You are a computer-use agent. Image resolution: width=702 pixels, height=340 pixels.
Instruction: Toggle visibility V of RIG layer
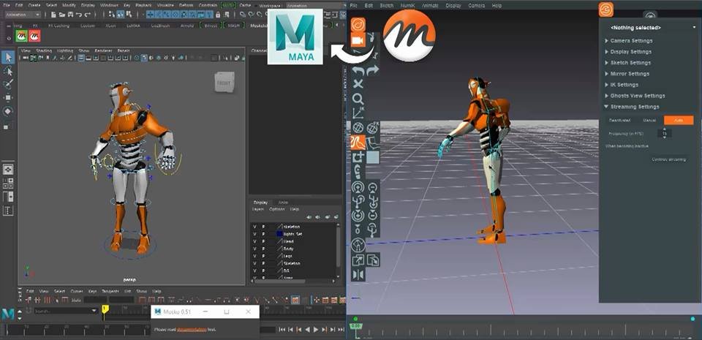tap(254, 271)
